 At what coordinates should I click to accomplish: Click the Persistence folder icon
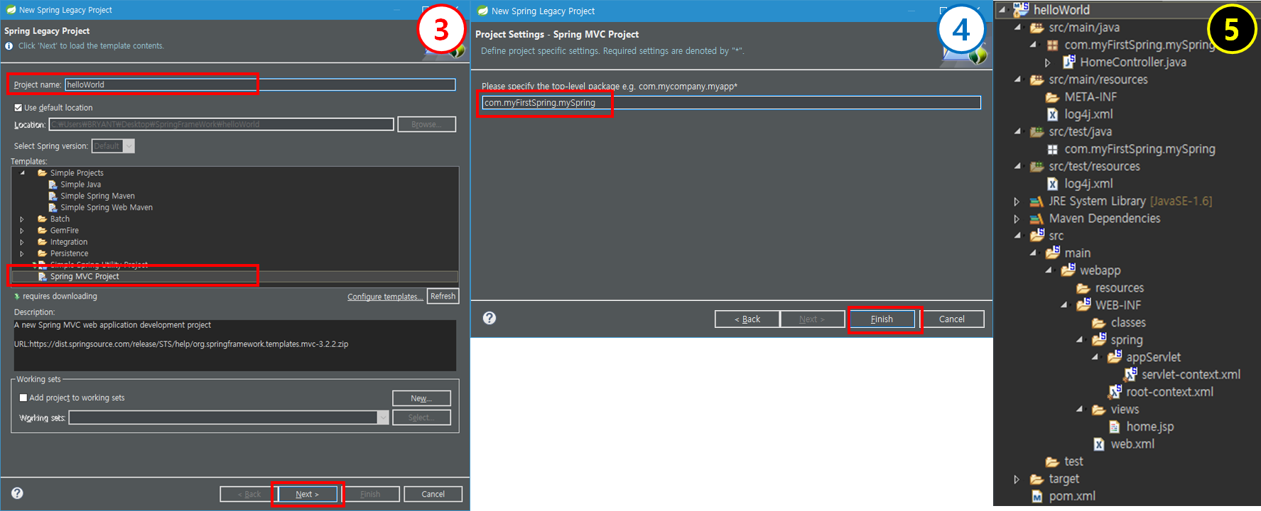click(43, 253)
